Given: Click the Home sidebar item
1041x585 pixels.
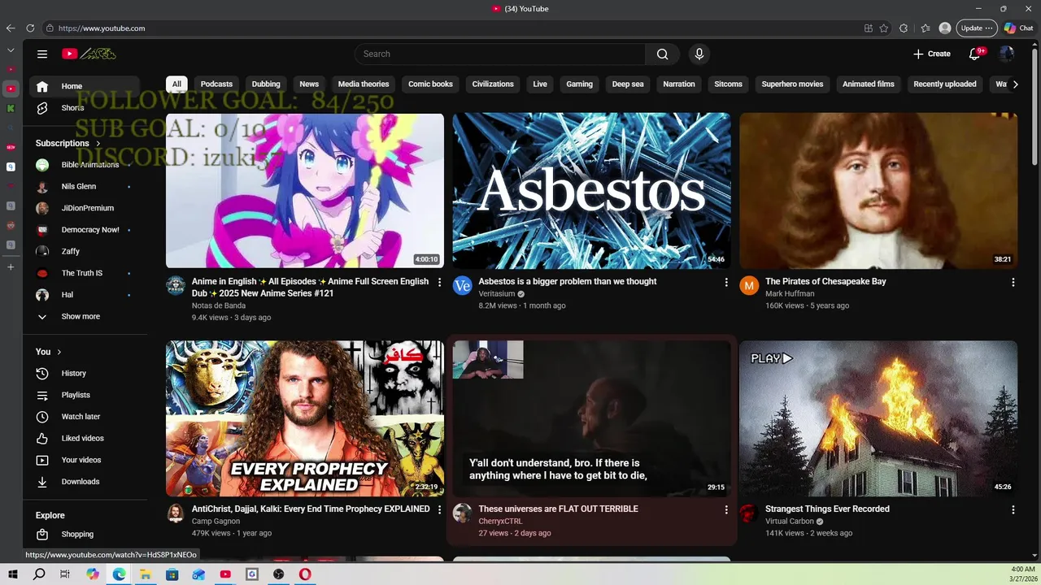Looking at the screenshot, I should [85, 86].
